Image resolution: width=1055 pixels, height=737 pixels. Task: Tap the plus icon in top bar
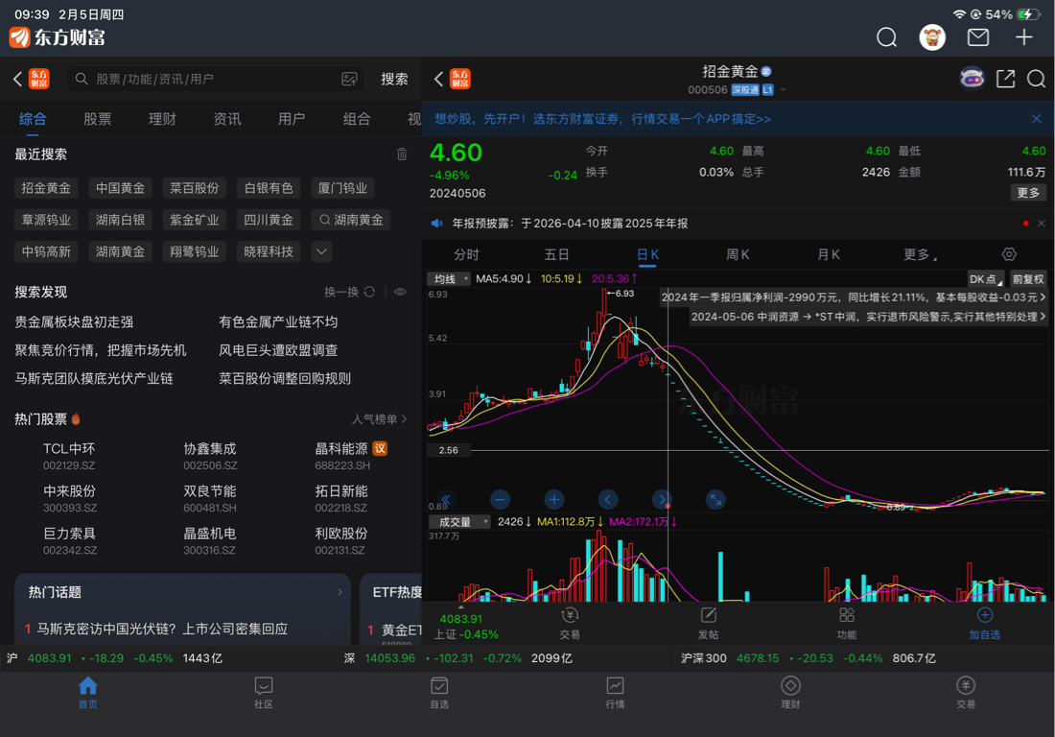point(1023,37)
